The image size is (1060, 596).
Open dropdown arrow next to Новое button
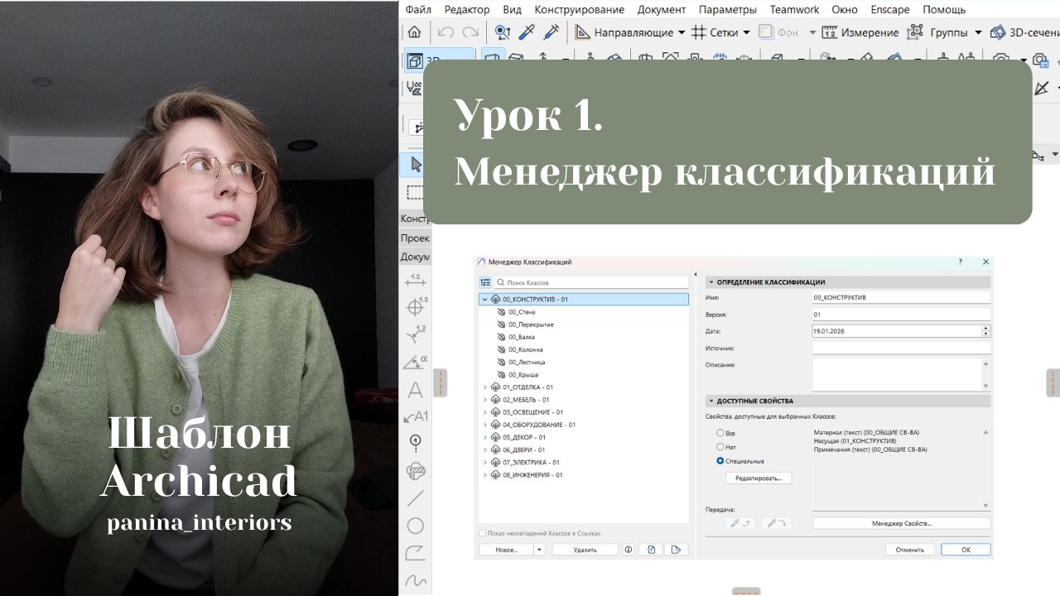pos(540,550)
